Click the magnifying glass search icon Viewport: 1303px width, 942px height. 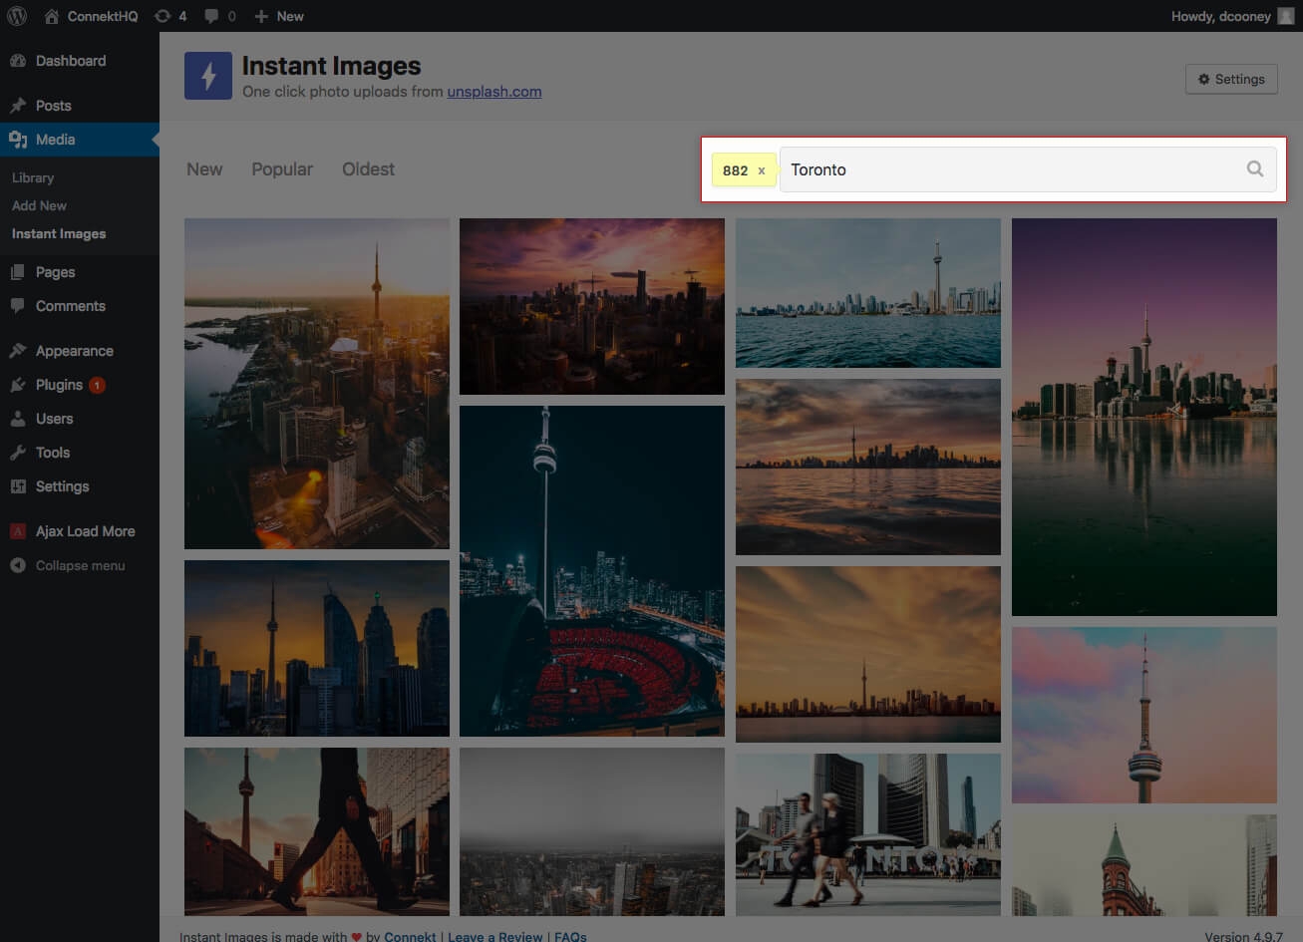pyautogui.click(x=1255, y=169)
